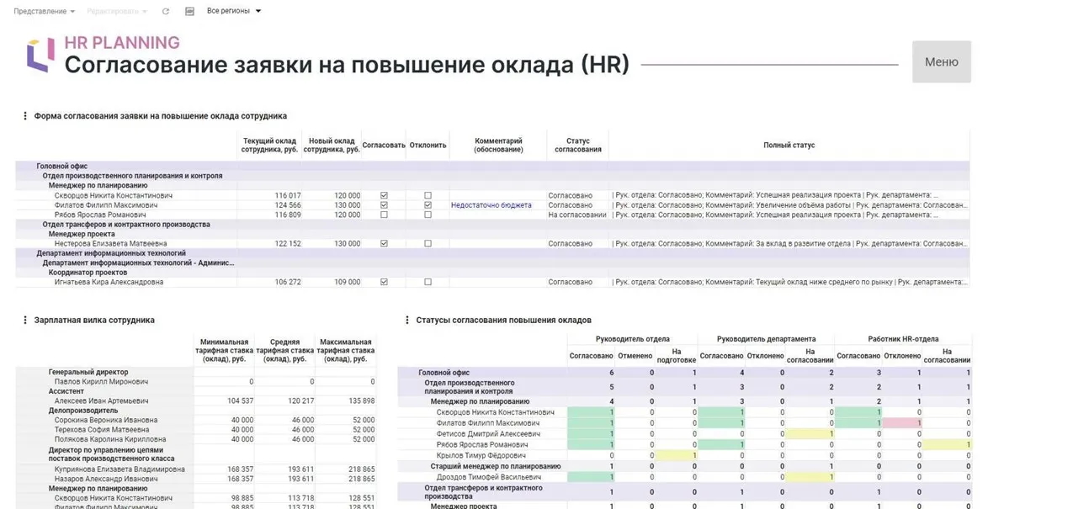Viewport: 1089px width, 509px height.
Task: Click На согласовании status for Рябов
Action: 577,215
